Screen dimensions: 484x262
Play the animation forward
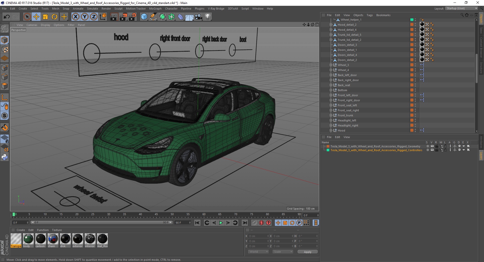point(221,223)
